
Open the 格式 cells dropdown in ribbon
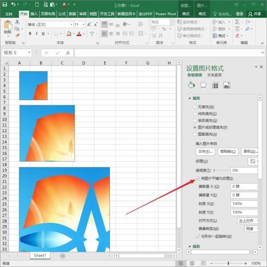[220, 36]
